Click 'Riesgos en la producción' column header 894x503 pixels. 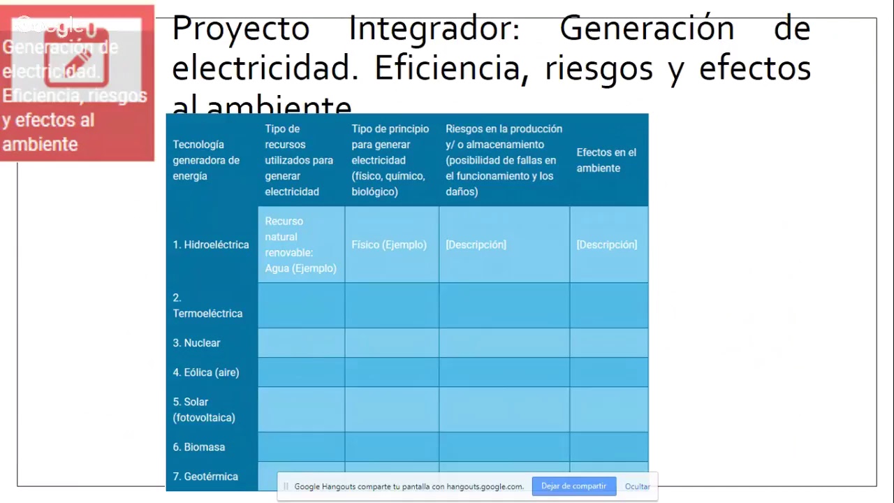[x=504, y=160]
